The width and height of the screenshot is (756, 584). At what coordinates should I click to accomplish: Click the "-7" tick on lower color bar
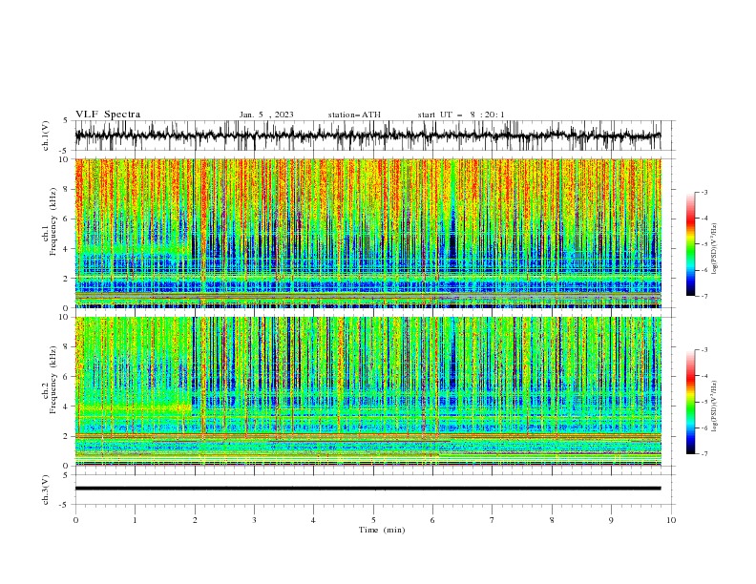703,454
